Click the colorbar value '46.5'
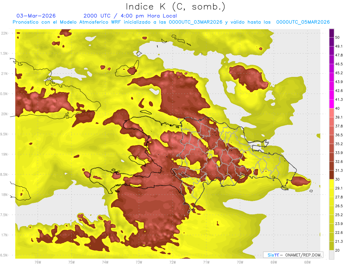 [339, 64]
